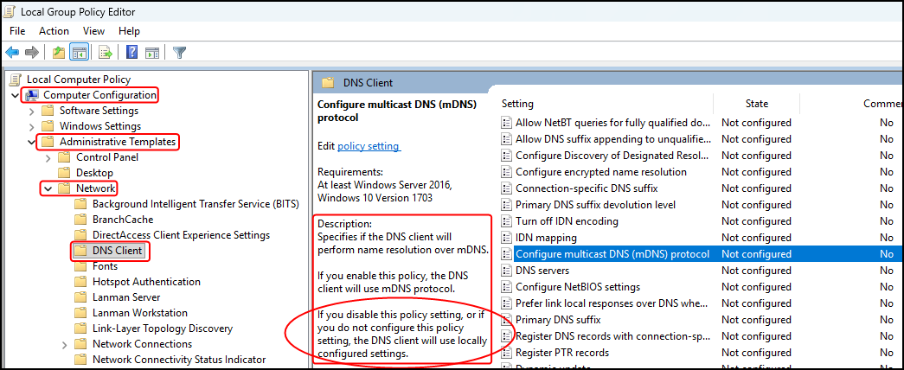Viewport: 904px width, 370px height.
Task: Open the policy setting edit link
Action: (369, 146)
